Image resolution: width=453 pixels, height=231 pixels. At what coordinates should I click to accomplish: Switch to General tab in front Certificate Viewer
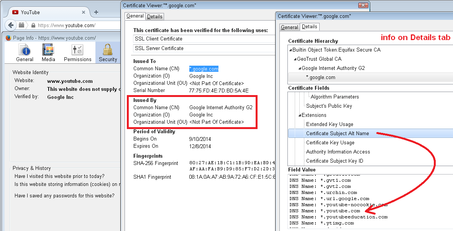click(x=289, y=27)
